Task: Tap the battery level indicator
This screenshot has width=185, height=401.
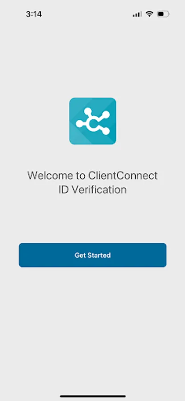Action: coord(163,14)
